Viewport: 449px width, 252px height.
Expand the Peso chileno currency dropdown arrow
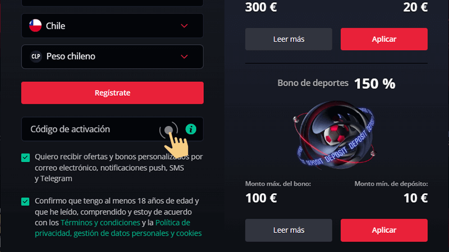click(184, 57)
